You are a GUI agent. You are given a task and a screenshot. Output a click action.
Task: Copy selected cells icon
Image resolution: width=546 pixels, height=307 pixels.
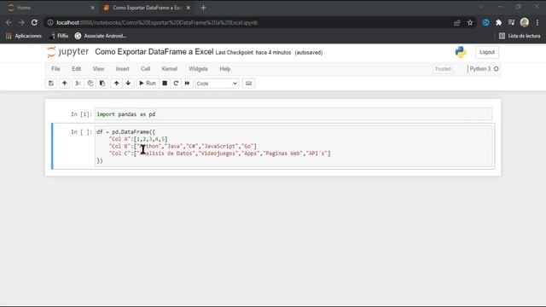(90, 84)
